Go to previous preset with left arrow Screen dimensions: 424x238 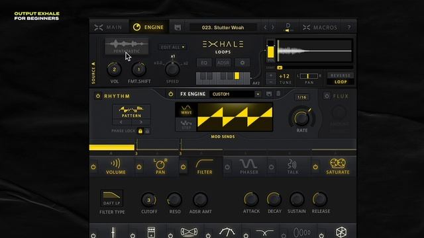(x=265, y=27)
